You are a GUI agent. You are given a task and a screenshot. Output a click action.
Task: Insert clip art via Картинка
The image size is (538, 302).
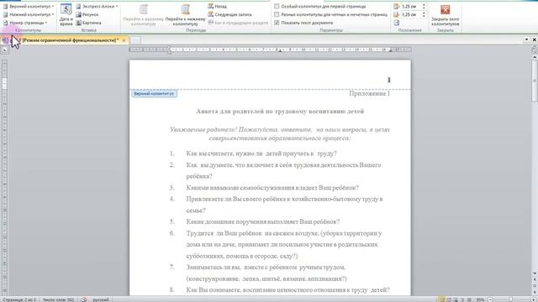pos(88,23)
